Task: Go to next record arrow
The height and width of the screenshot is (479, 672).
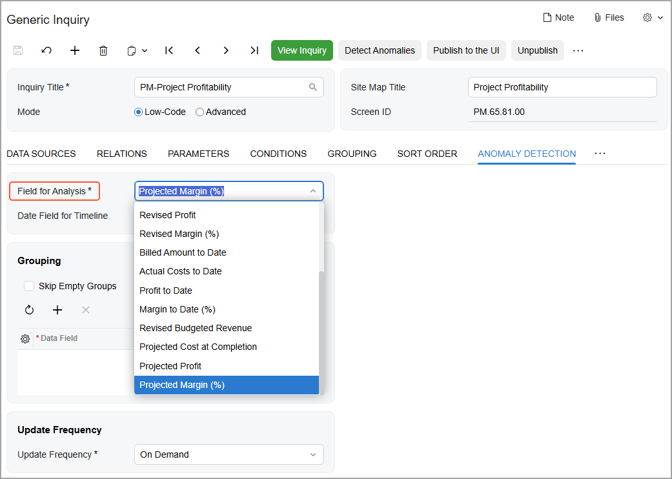Action: (x=226, y=50)
